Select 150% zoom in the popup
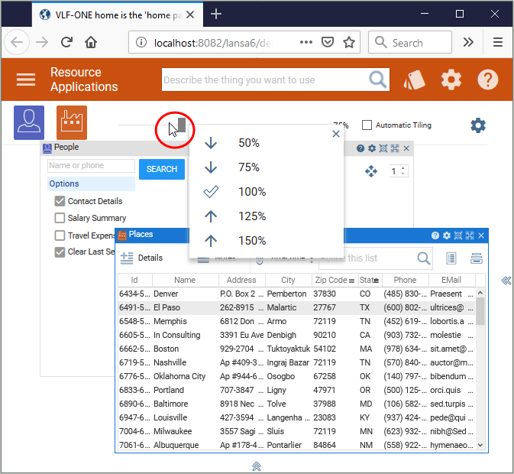This screenshot has width=514, height=474. click(x=267, y=241)
